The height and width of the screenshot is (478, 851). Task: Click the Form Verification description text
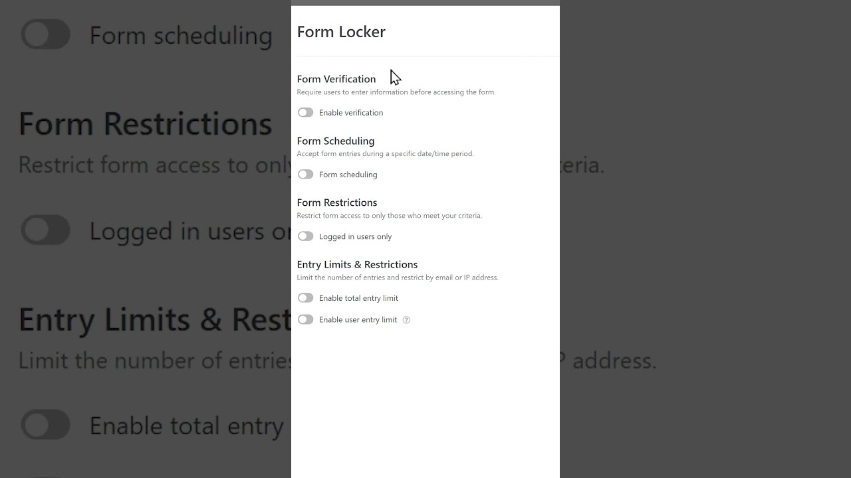tap(396, 92)
